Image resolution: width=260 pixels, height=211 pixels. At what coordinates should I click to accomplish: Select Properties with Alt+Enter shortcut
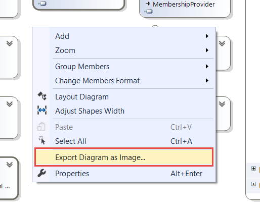pyautogui.click(x=124, y=174)
